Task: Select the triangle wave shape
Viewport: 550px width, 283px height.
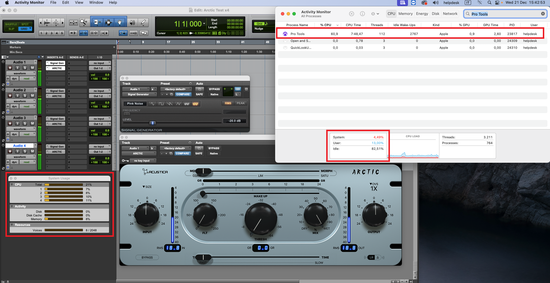Action: pos(178,104)
